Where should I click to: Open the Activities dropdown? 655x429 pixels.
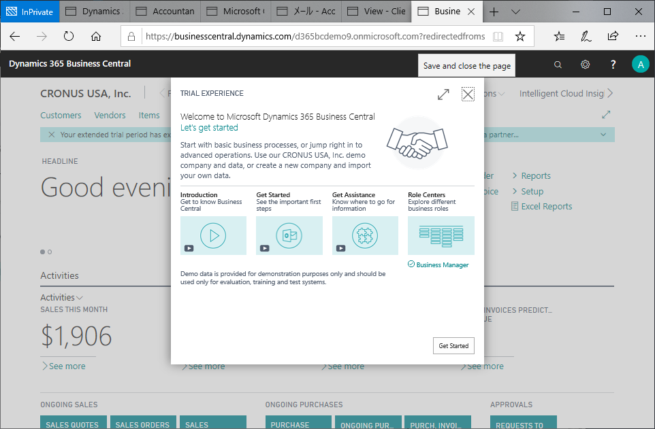pyautogui.click(x=61, y=298)
